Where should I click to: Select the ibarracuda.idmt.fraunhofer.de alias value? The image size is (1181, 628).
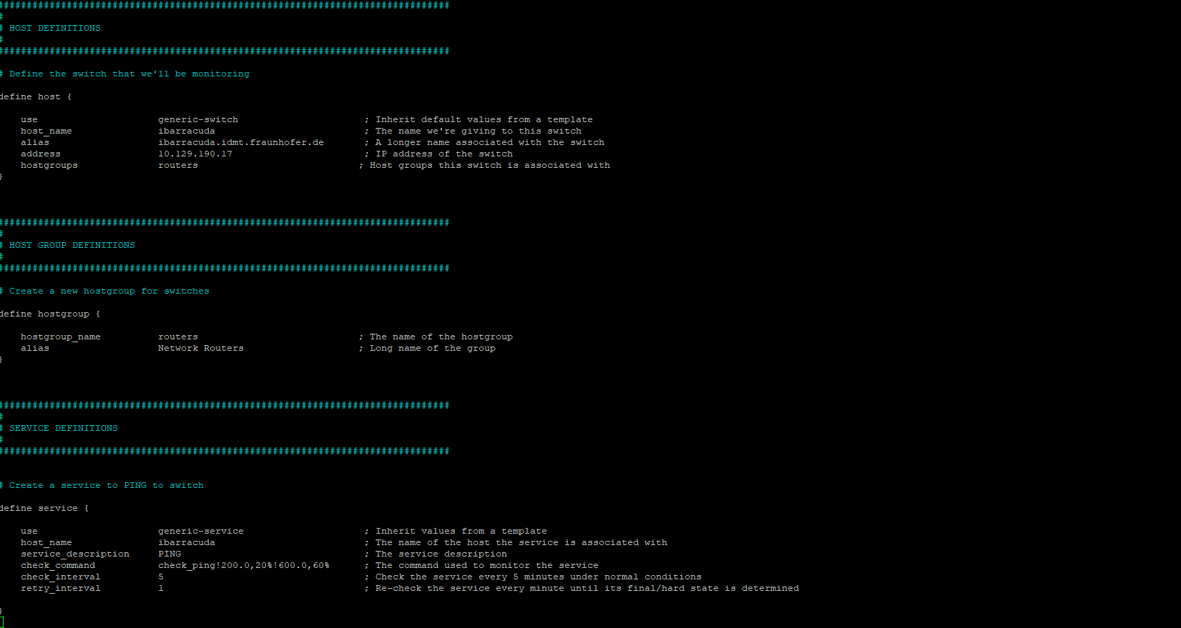241,143
